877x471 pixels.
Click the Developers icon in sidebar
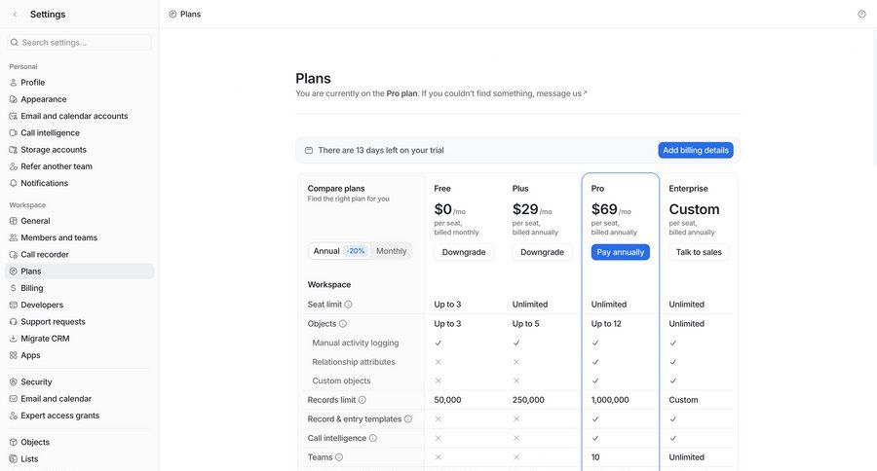(x=14, y=305)
